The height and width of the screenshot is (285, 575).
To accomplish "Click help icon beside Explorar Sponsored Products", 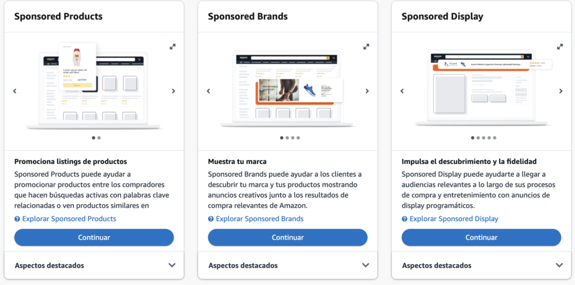I will pos(17,219).
